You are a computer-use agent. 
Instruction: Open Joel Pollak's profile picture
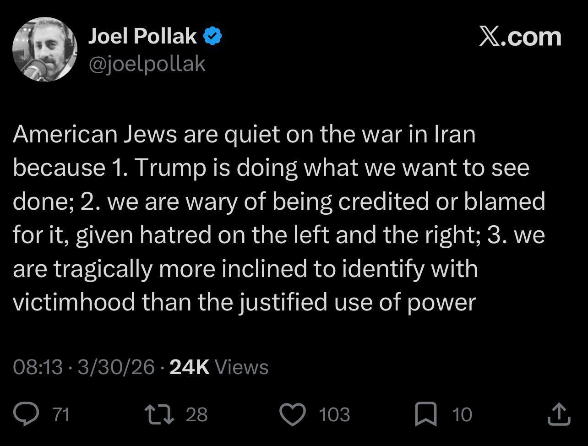click(x=45, y=49)
